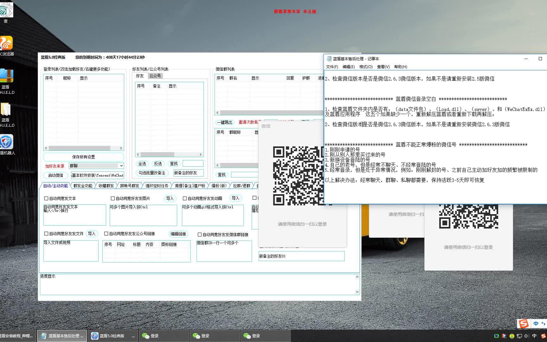Viewport: 547px width, 342px height.
Task: Open the 自动/主动功能 tab
Action: [x=55, y=186]
